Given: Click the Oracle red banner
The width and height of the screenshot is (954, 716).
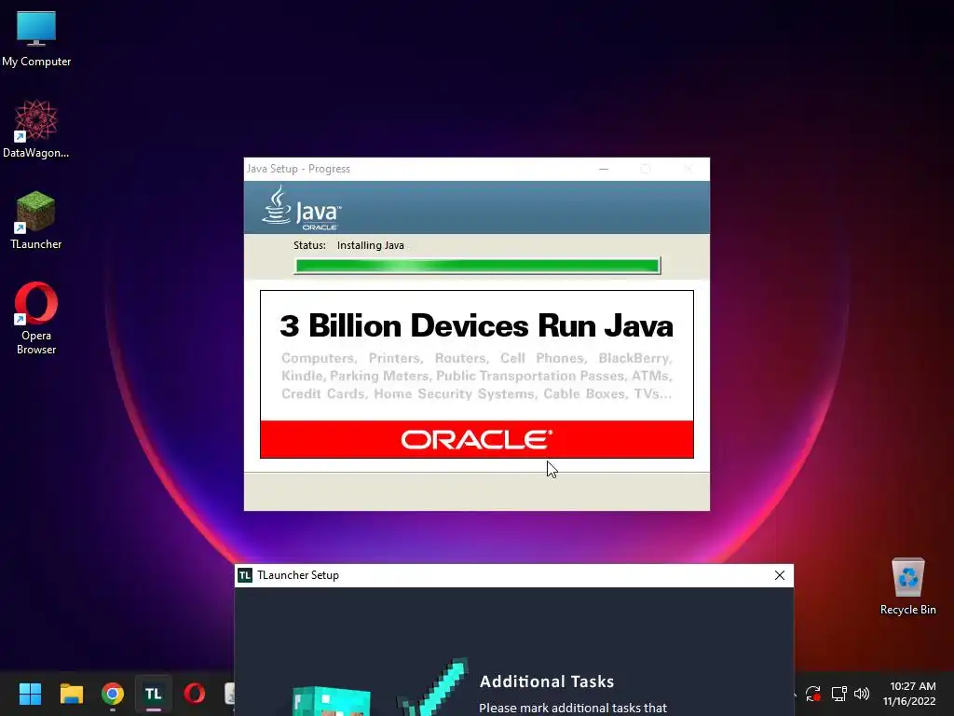Looking at the screenshot, I should click(x=477, y=439).
